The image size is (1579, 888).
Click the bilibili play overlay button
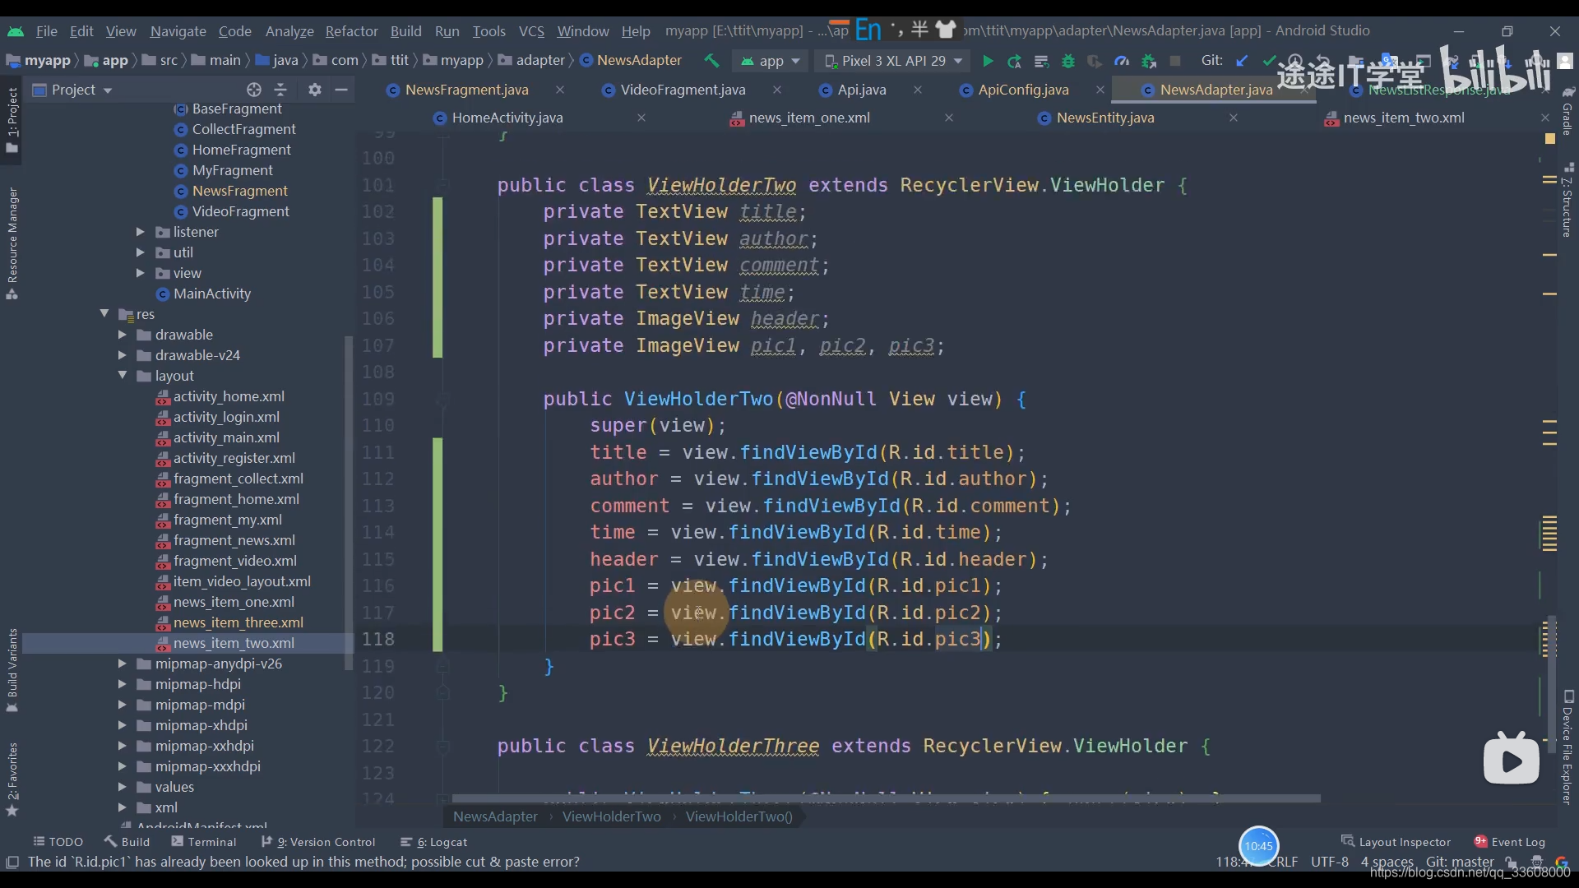click(1512, 760)
